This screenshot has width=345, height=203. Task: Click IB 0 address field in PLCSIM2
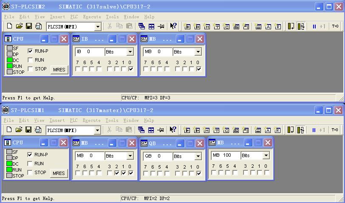[x=90, y=52]
